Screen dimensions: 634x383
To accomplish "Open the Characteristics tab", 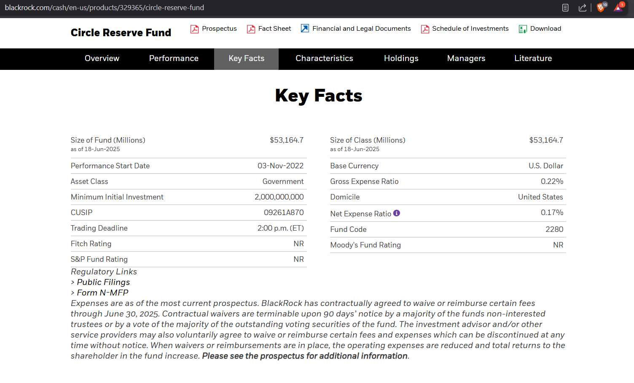I will click(324, 59).
